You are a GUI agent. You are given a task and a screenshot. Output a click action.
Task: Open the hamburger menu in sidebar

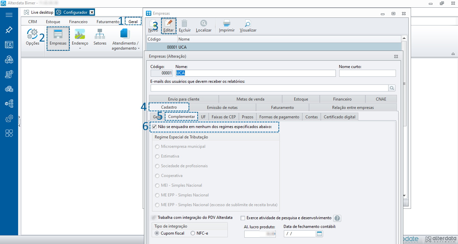point(9,15)
